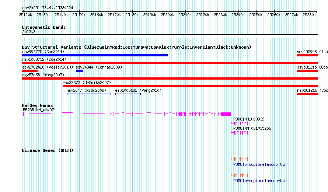
Task: Click the POMC NM_000939 gene glyph
Action: pyautogui.click(x=239, y=123)
